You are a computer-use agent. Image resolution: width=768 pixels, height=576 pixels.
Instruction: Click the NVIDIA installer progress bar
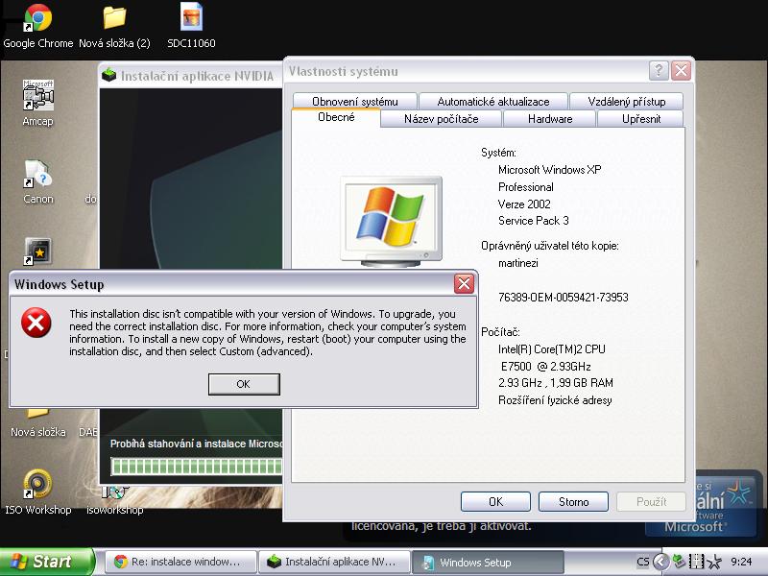pyautogui.click(x=197, y=467)
